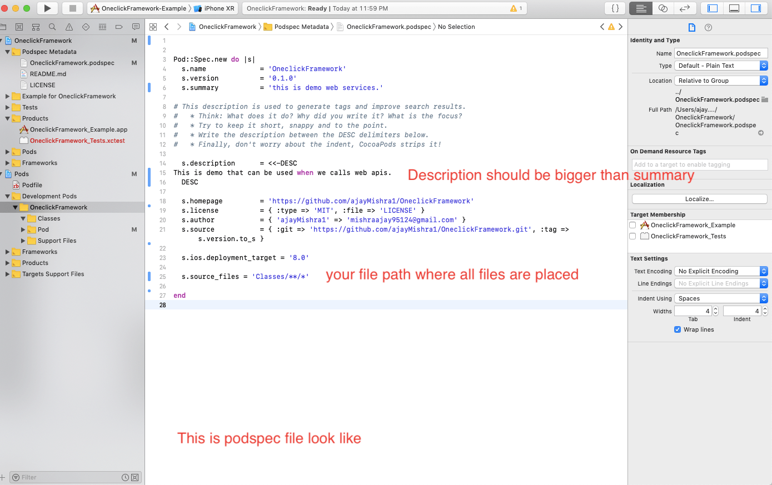Open the report navigator icon

pyautogui.click(x=136, y=27)
